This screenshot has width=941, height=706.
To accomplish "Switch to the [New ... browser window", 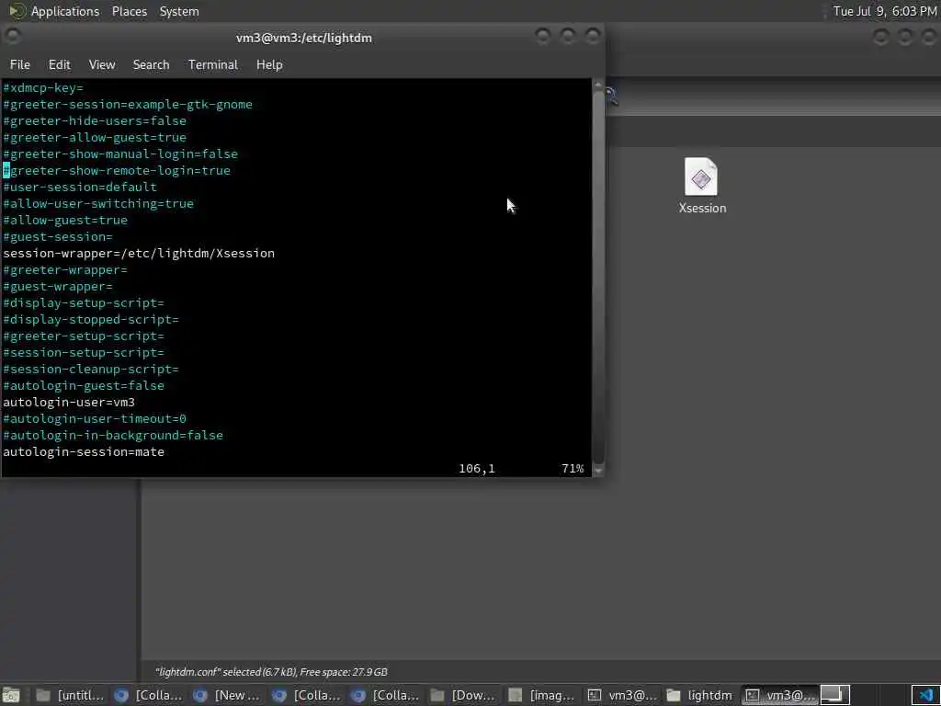I will tap(227, 695).
